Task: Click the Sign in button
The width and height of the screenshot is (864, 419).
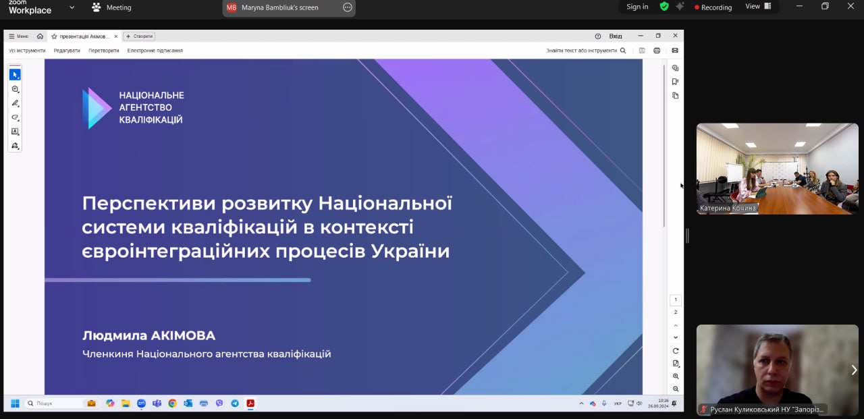Action: click(x=637, y=7)
